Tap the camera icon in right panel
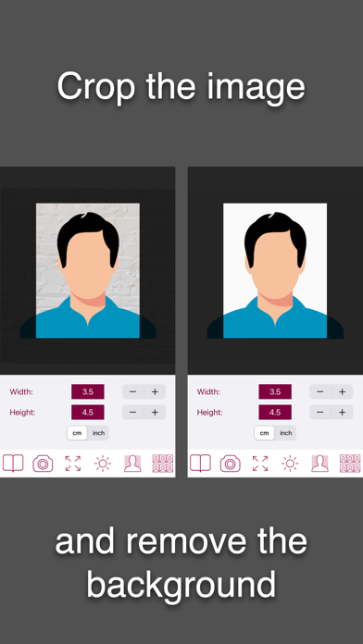The height and width of the screenshot is (644, 363). pyautogui.click(x=231, y=464)
